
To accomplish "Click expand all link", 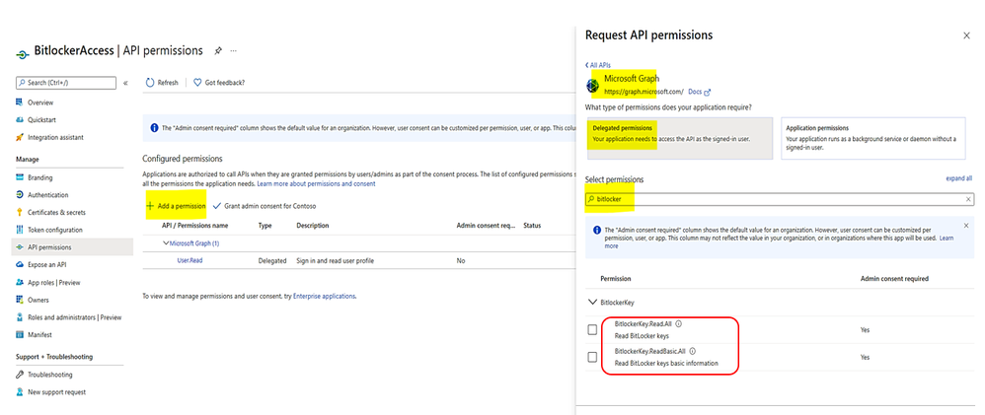I will 959,179.
